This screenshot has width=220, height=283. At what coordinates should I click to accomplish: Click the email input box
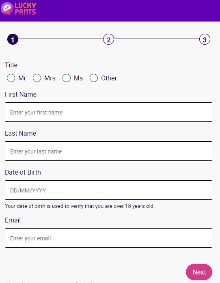[x=108, y=238]
